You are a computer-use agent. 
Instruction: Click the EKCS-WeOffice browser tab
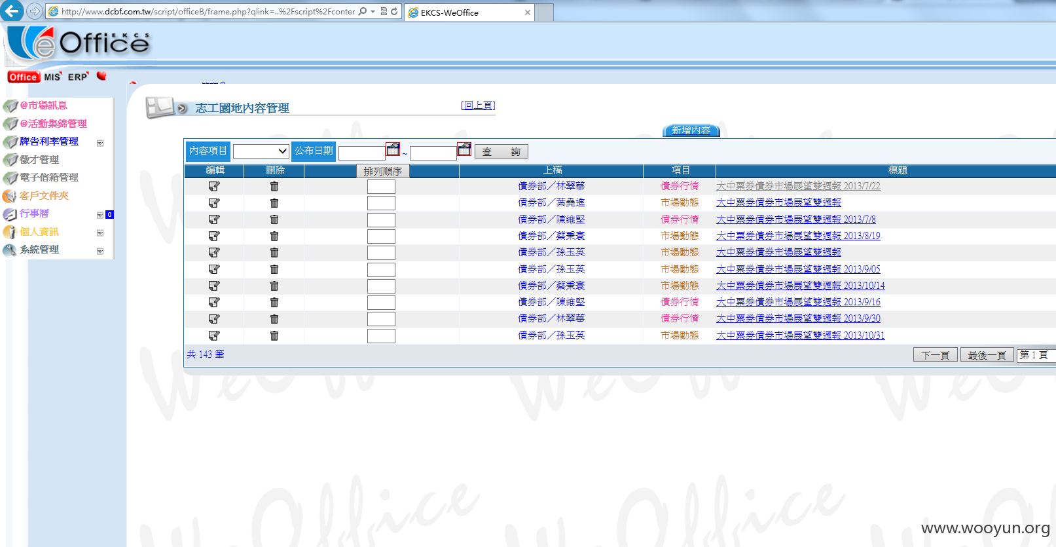tap(469, 12)
